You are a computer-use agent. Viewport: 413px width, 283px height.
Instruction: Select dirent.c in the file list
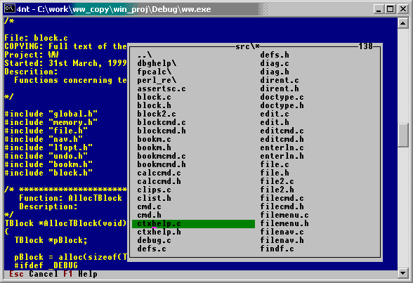click(x=280, y=80)
